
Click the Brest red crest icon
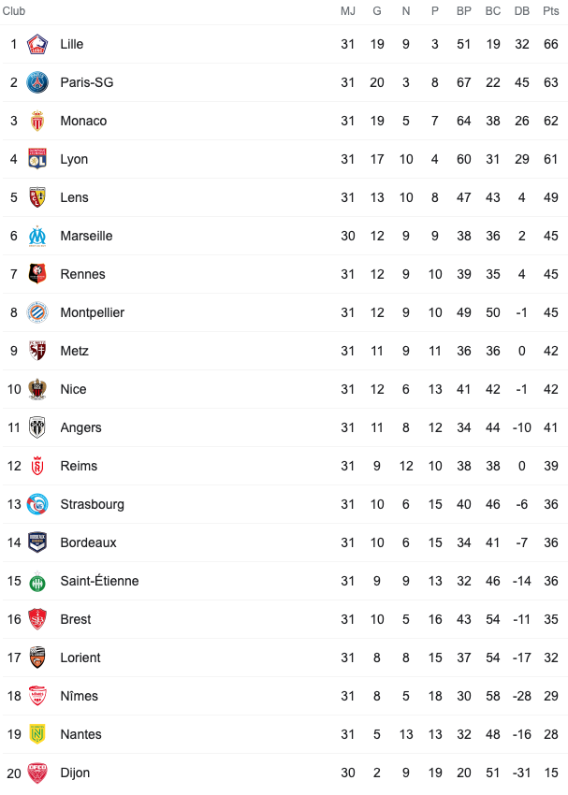37,619
